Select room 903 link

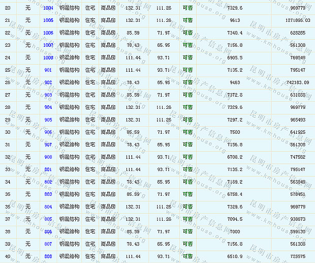pyautogui.click(x=48, y=95)
